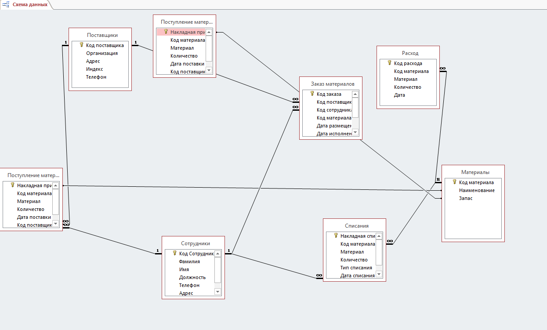Screen dimensions: 547x330
Task: Select Количество field in Расход table
Action: (x=408, y=87)
